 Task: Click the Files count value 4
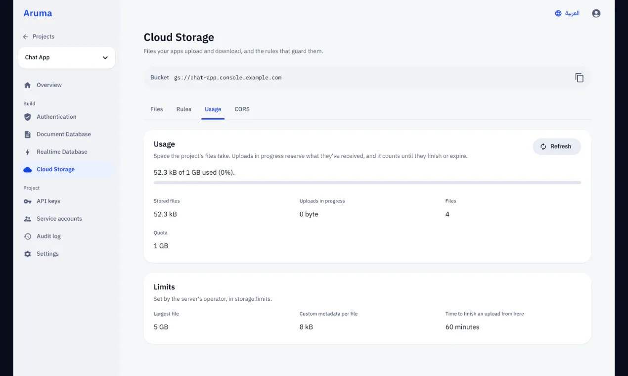tap(448, 214)
